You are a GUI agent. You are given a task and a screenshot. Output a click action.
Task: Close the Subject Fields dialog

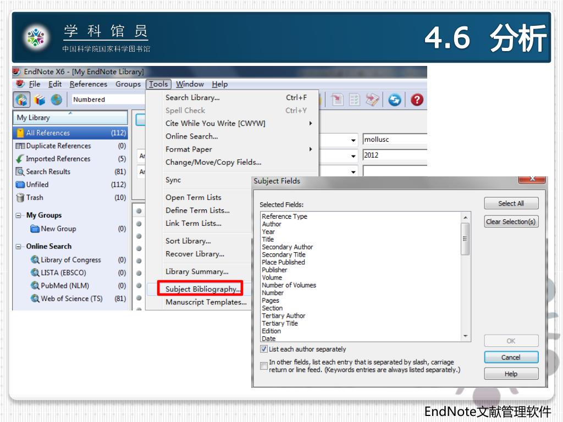[x=532, y=179]
